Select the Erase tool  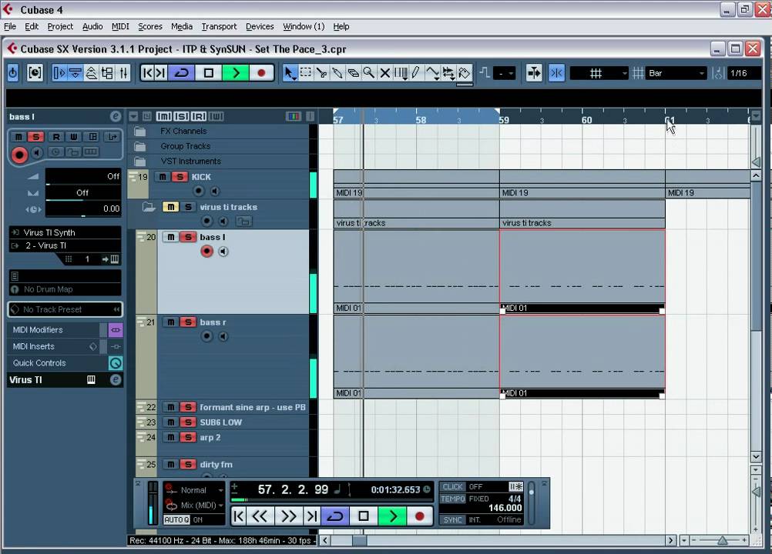(353, 73)
